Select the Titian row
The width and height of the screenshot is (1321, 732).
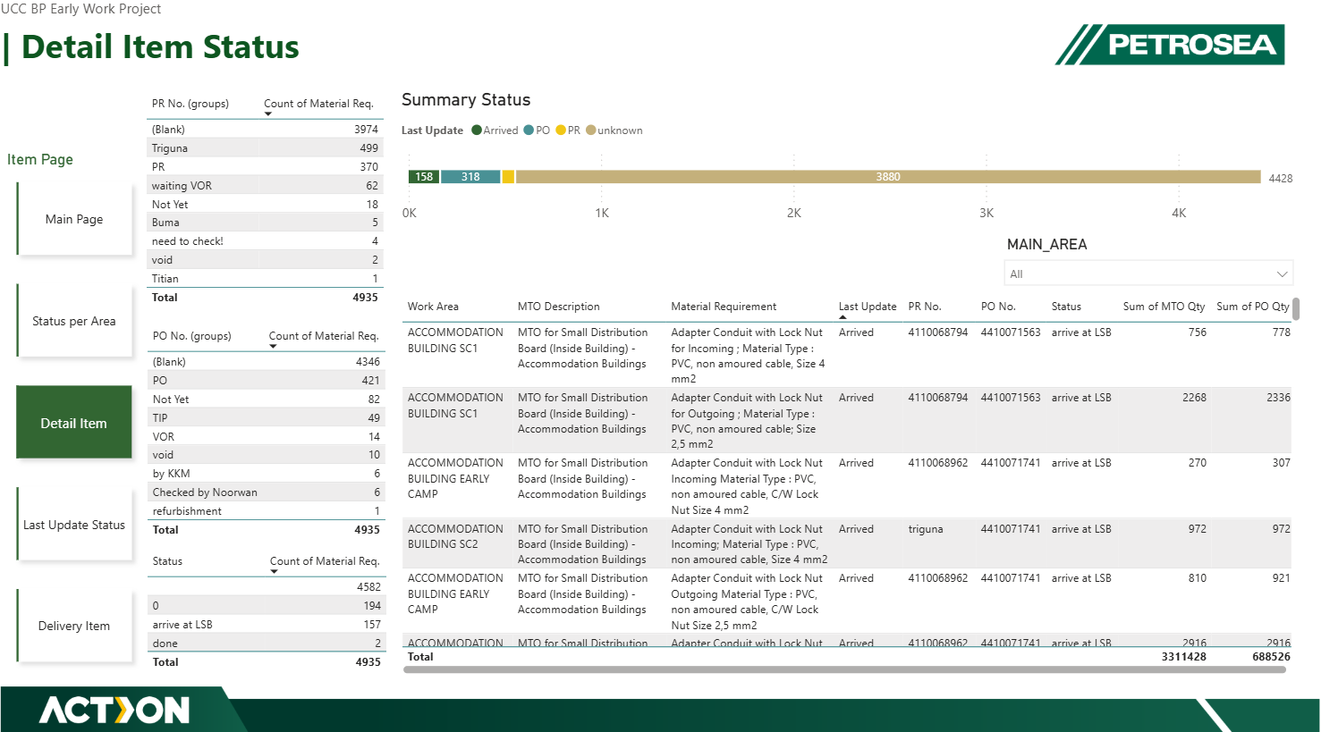point(266,279)
